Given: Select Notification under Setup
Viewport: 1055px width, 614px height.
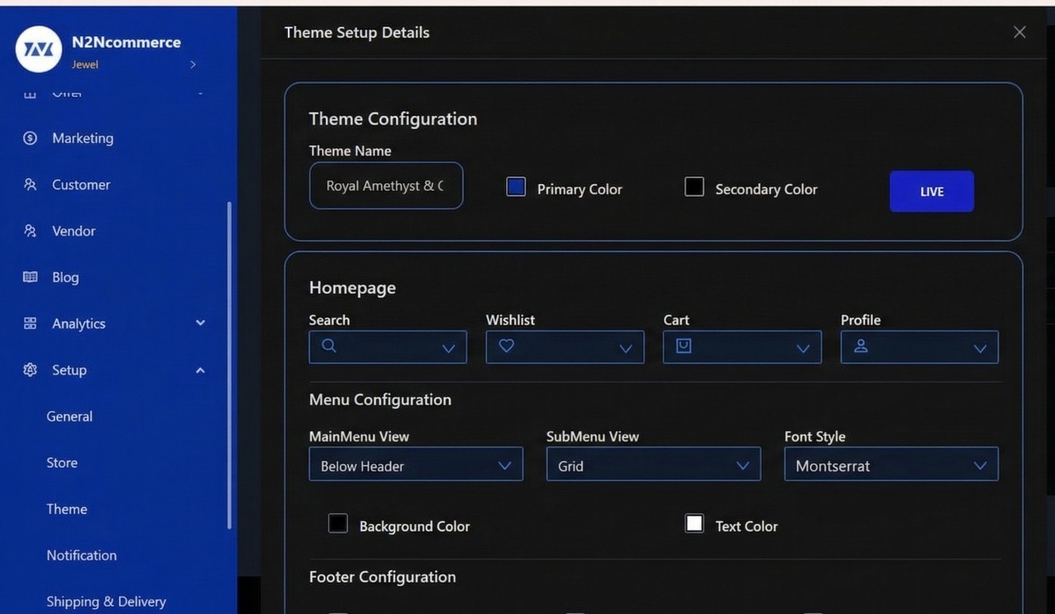Looking at the screenshot, I should (82, 555).
